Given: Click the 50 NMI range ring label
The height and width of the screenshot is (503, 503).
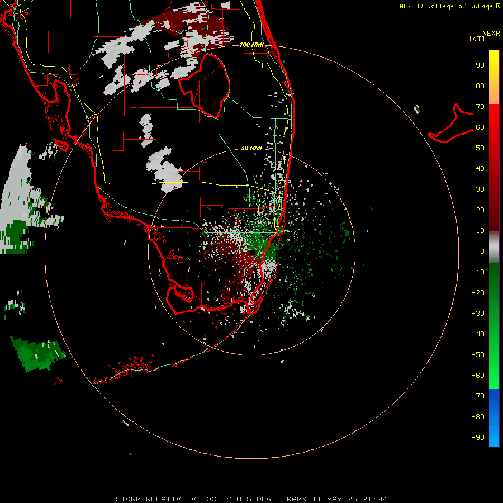Looking at the screenshot, I should tap(251, 148).
